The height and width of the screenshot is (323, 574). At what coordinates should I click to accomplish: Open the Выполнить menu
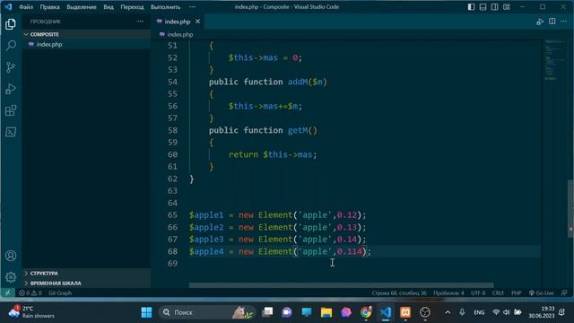[x=165, y=7]
